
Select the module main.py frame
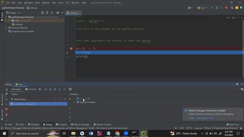click(x=38, y=104)
